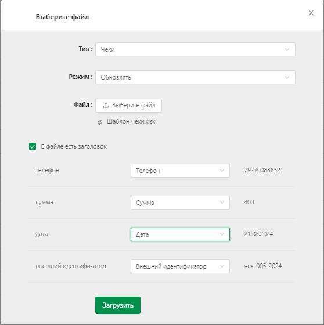
Task: Click the Файл: field label
Action: [x=83, y=104]
